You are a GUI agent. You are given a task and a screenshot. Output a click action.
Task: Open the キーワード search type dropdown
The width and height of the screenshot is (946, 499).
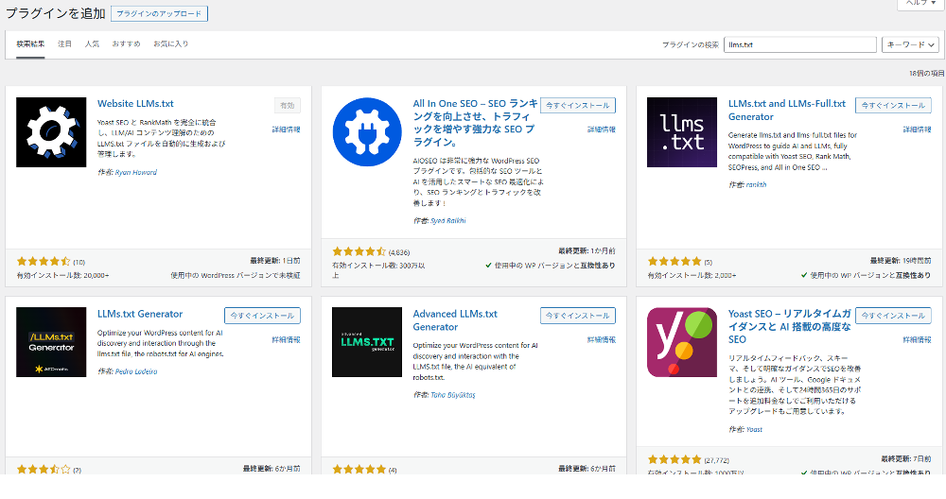coord(910,44)
